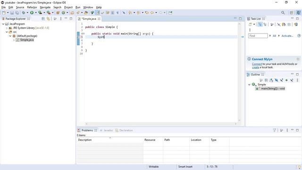
Task: Collapse the JavaProgram project node
Action: pos(3,24)
